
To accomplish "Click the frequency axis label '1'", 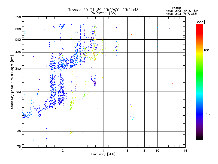I will (x=22, y=151).
